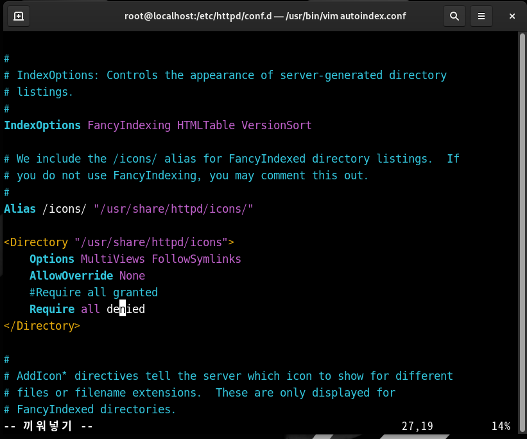Open a new terminal tab
Screen dimensions: 527x439
coord(19,16)
